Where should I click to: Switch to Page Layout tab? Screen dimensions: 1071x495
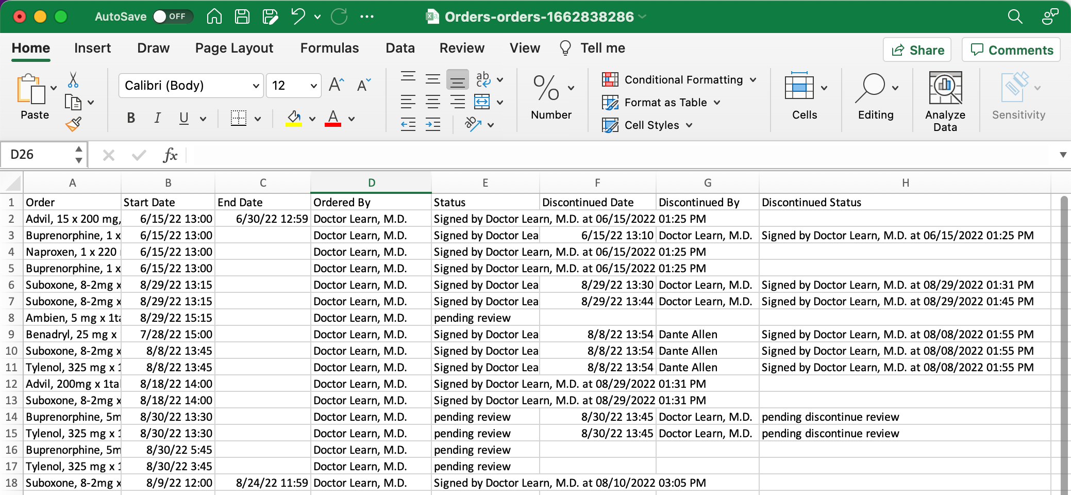tap(234, 48)
